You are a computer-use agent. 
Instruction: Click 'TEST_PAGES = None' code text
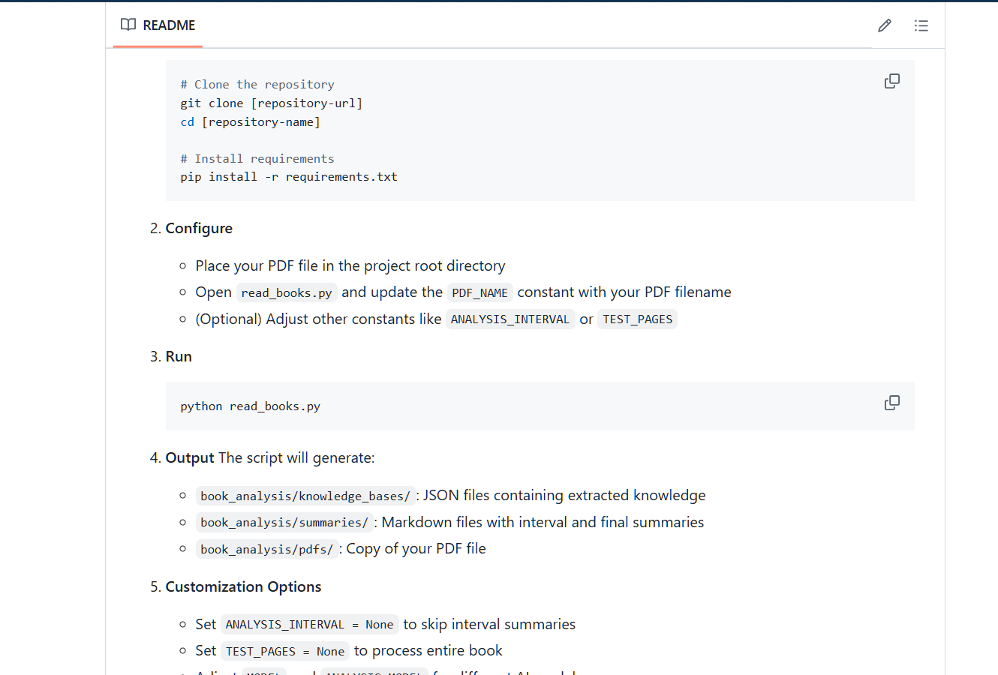coord(285,652)
